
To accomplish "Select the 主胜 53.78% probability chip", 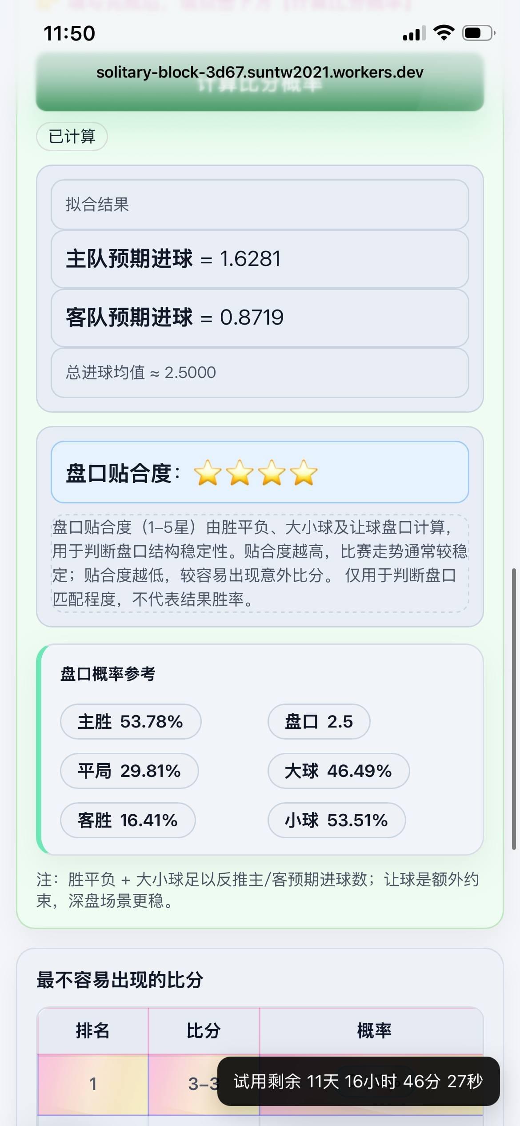I will tap(131, 721).
